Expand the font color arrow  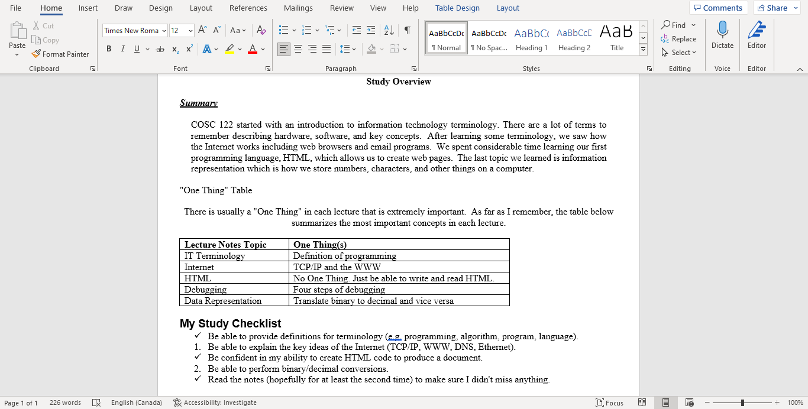click(x=263, y=49)
